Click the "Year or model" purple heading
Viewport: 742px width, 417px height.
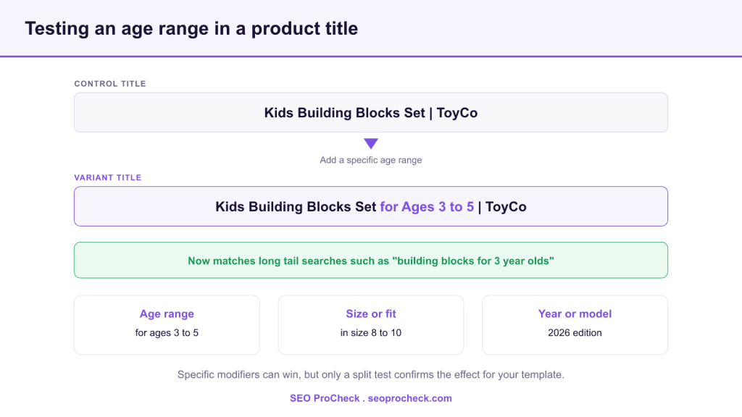[575, 314]
